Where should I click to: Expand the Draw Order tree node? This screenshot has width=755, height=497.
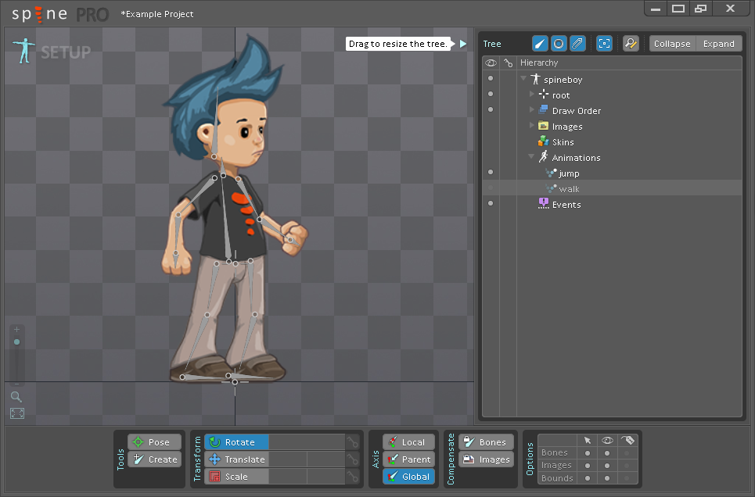(532, 110)
